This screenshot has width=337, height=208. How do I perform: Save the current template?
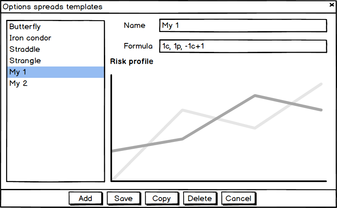coord(123,198)
